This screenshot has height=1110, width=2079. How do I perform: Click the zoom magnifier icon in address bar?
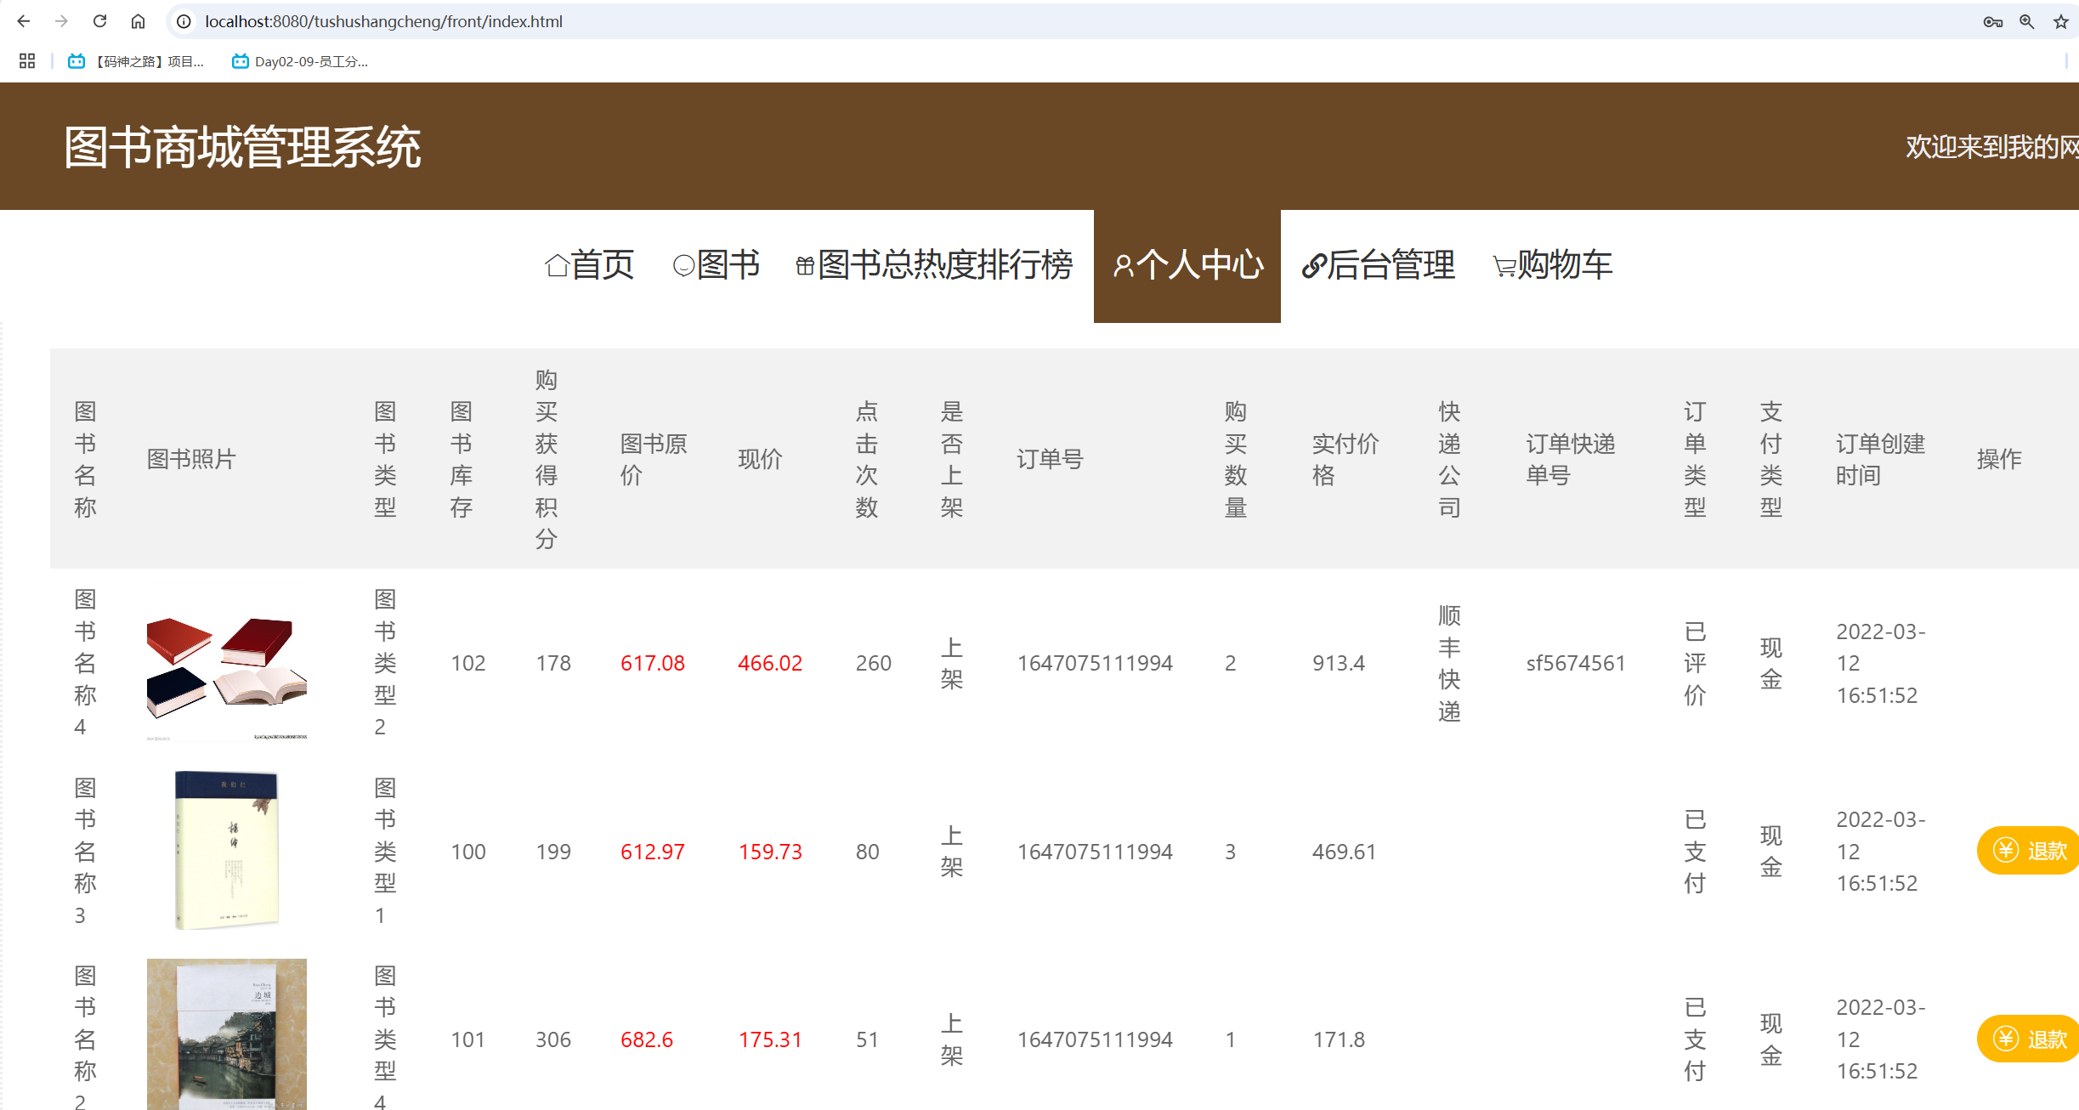click(2026, 22)
